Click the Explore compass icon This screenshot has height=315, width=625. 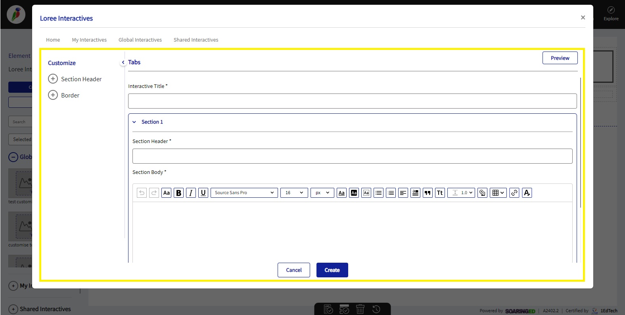[611, 10]
